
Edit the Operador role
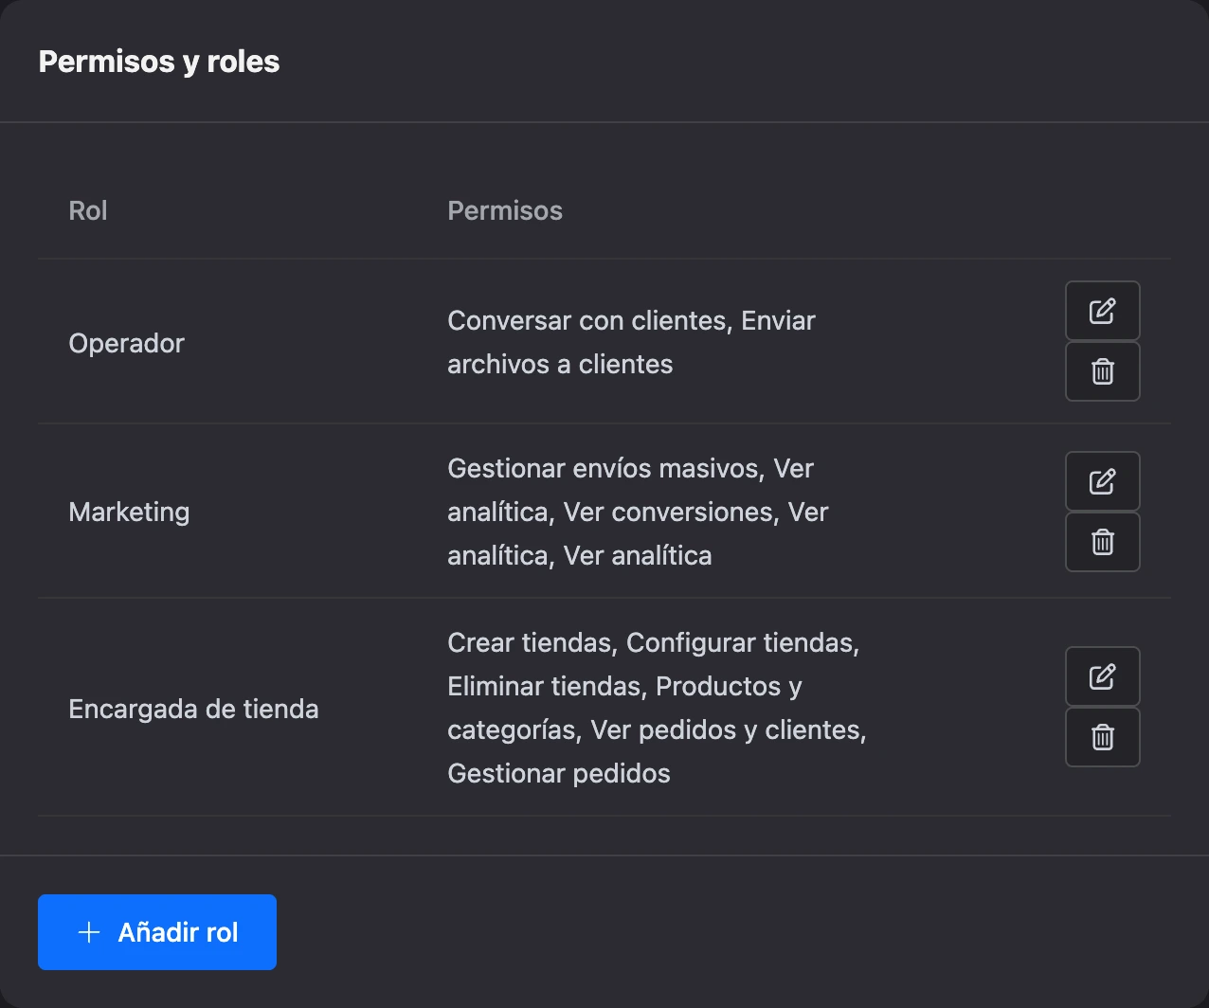(x=1103, y=311)
